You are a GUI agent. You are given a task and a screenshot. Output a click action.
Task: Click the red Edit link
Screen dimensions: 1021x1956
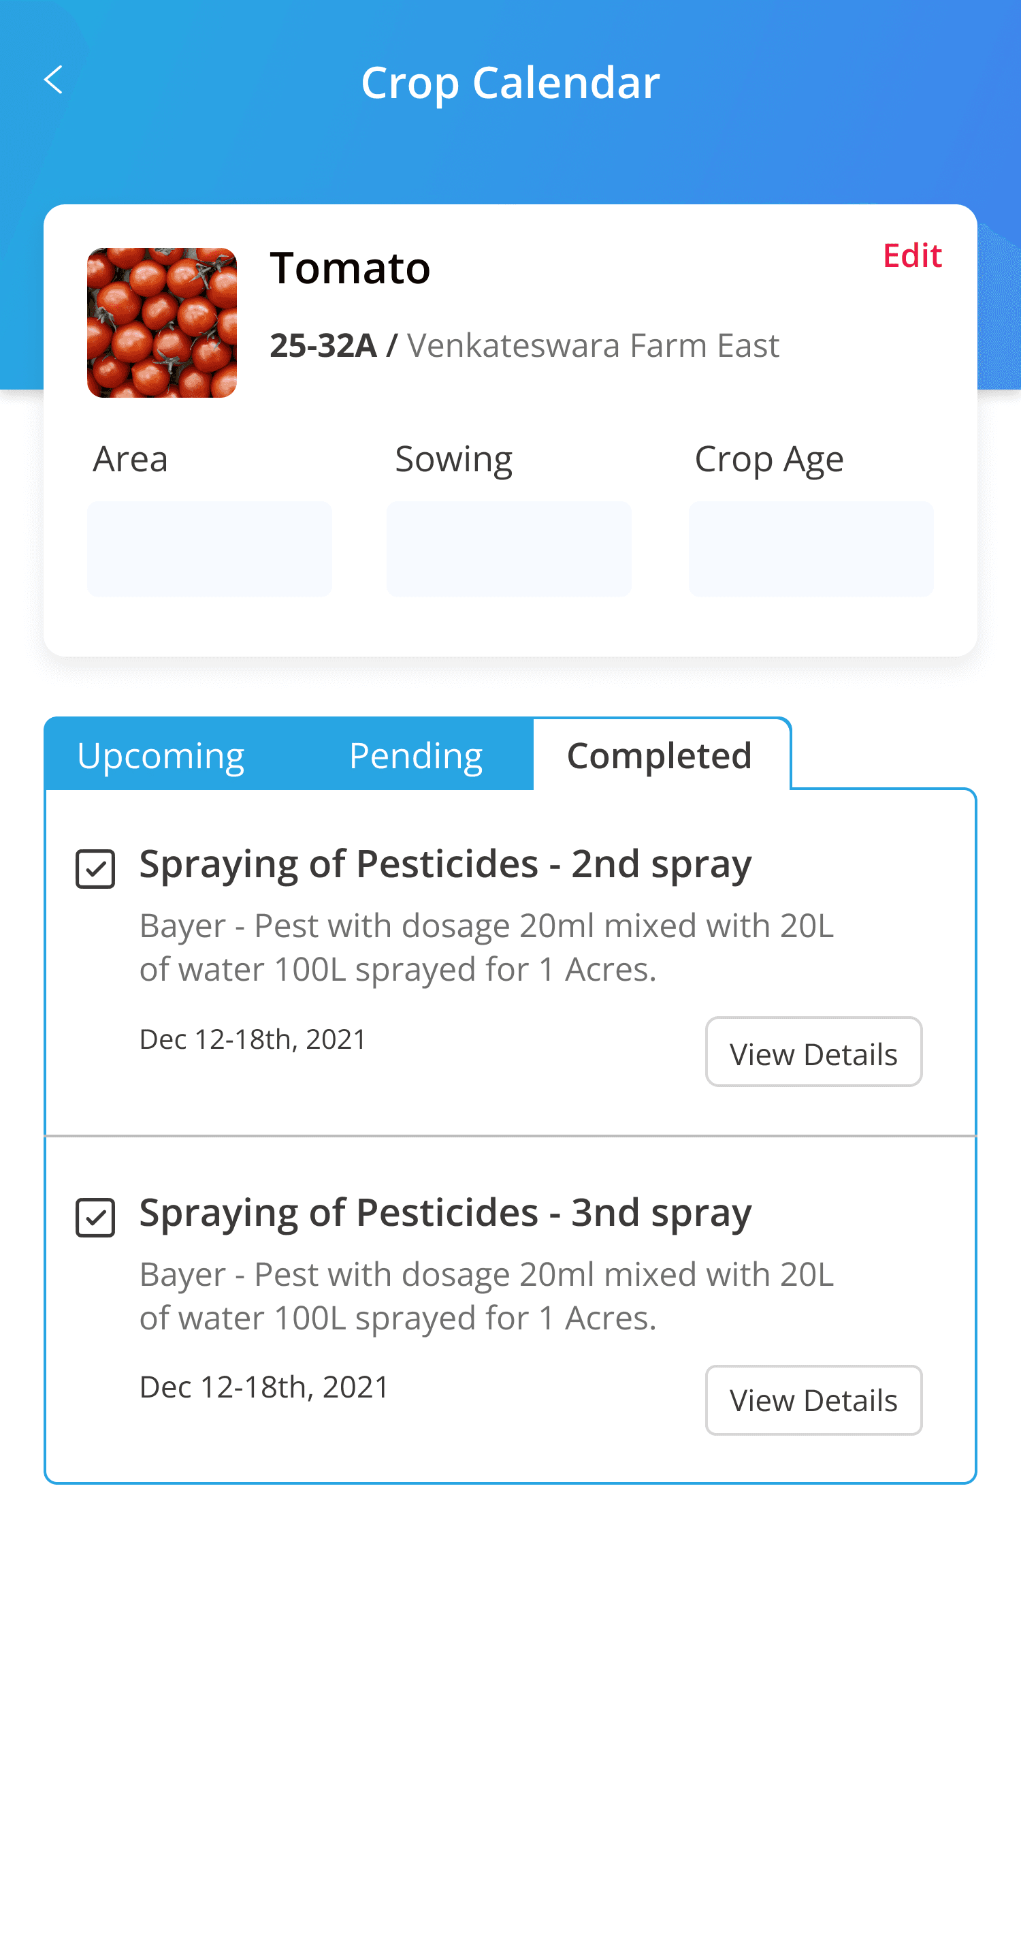(911, 256)
